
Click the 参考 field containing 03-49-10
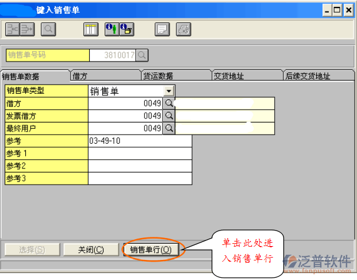tap(140, 141)
